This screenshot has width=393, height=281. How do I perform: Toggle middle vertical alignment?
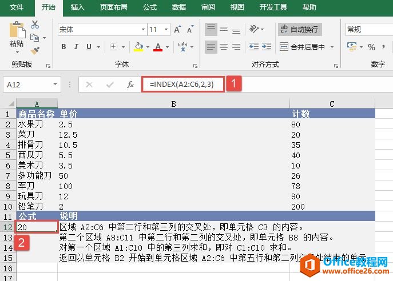pos(224,29)
